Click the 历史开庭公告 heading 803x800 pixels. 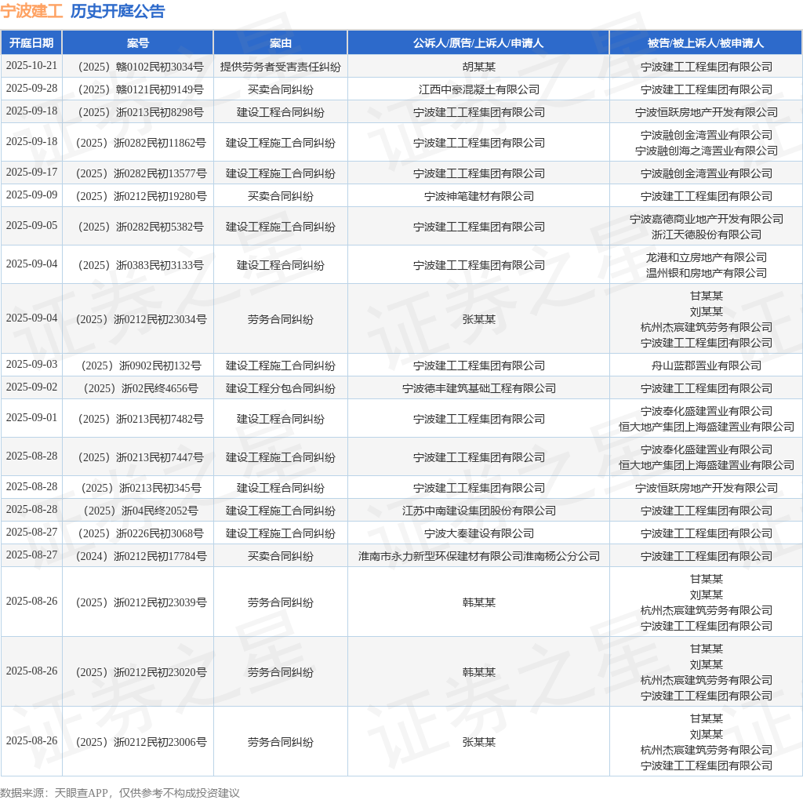(x=118, y=11)
